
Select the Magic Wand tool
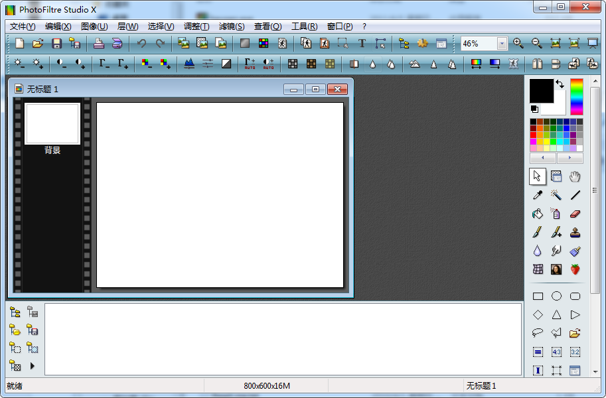point(556,195)
